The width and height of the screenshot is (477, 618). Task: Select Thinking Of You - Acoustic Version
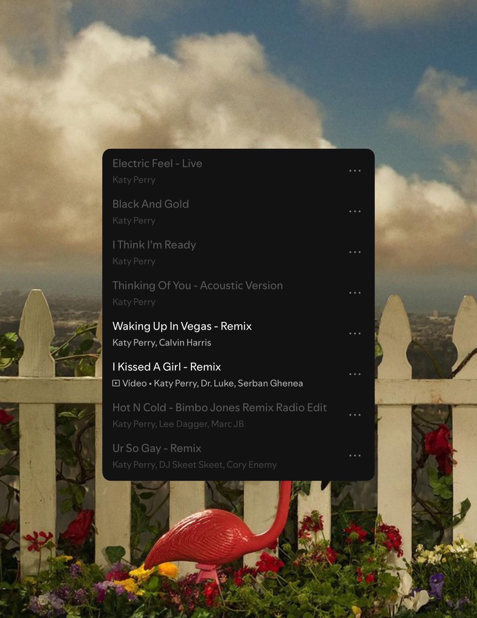pyautogui.click(x=198, y=285)
